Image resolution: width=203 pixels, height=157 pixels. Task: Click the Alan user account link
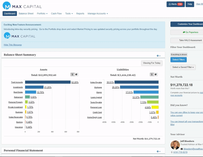coord(200,4)
